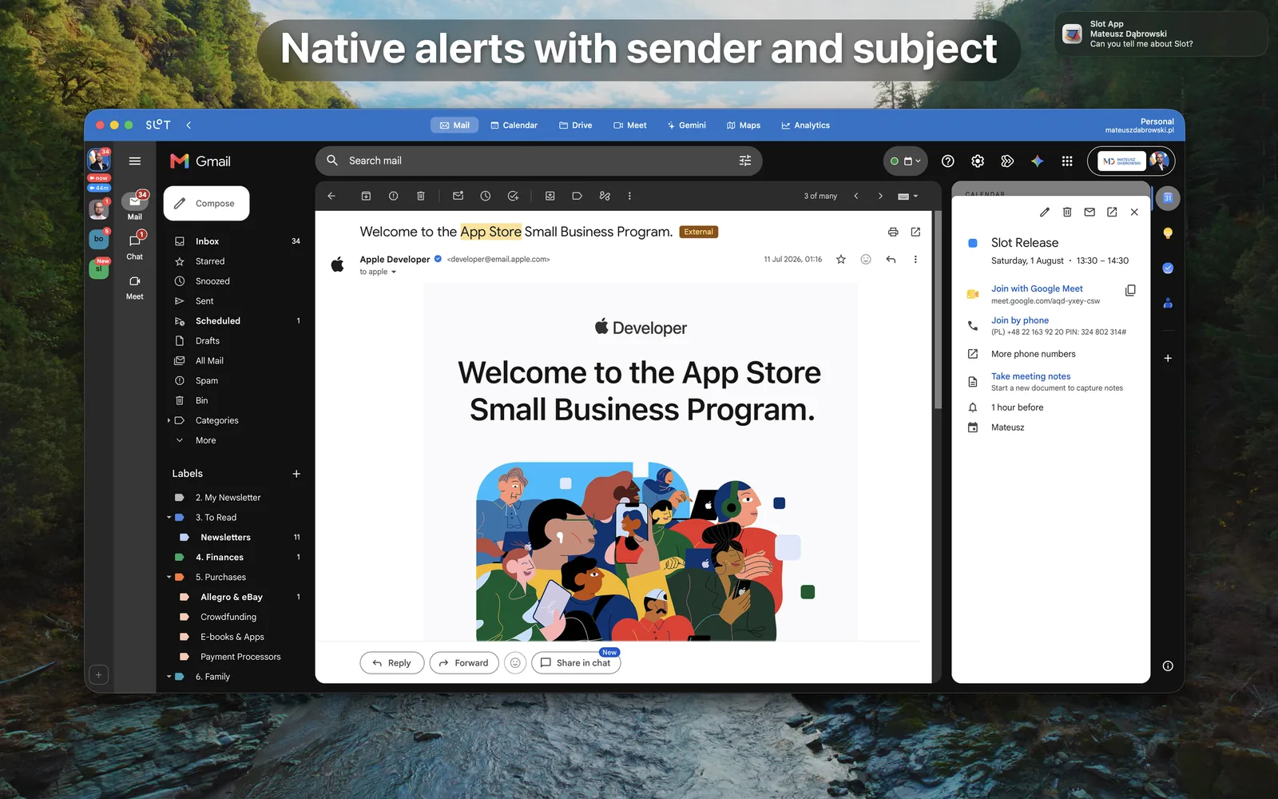This screenshot has height=799, width=1278.
Task: Open the Gemini tab
Action: pos(687,125)
